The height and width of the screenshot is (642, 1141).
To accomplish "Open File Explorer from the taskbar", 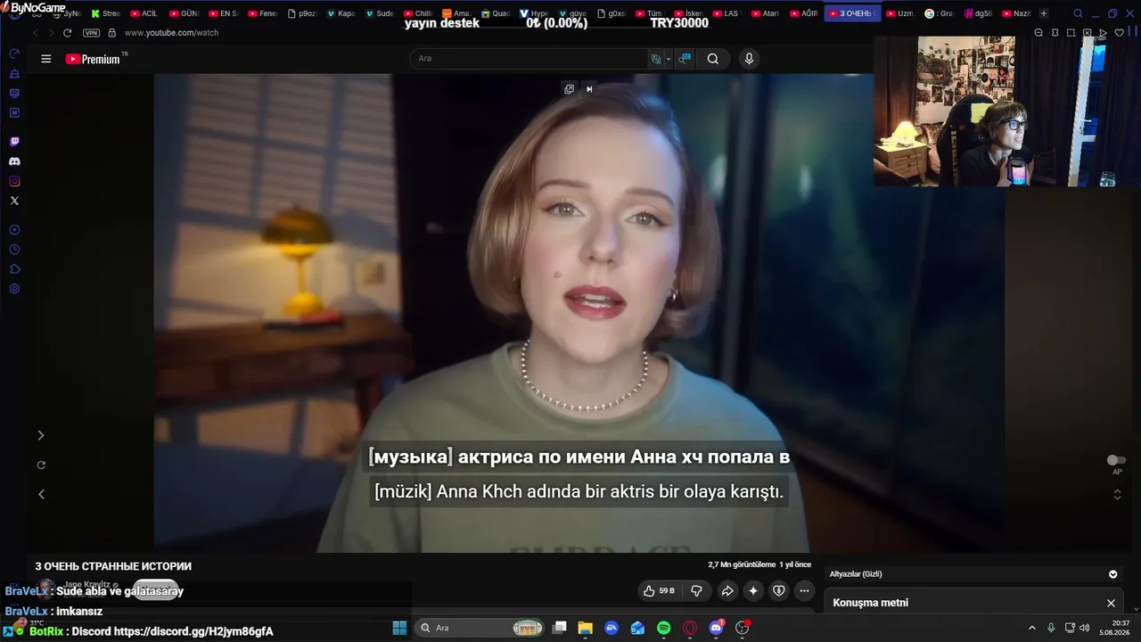I will coord(586,628).
